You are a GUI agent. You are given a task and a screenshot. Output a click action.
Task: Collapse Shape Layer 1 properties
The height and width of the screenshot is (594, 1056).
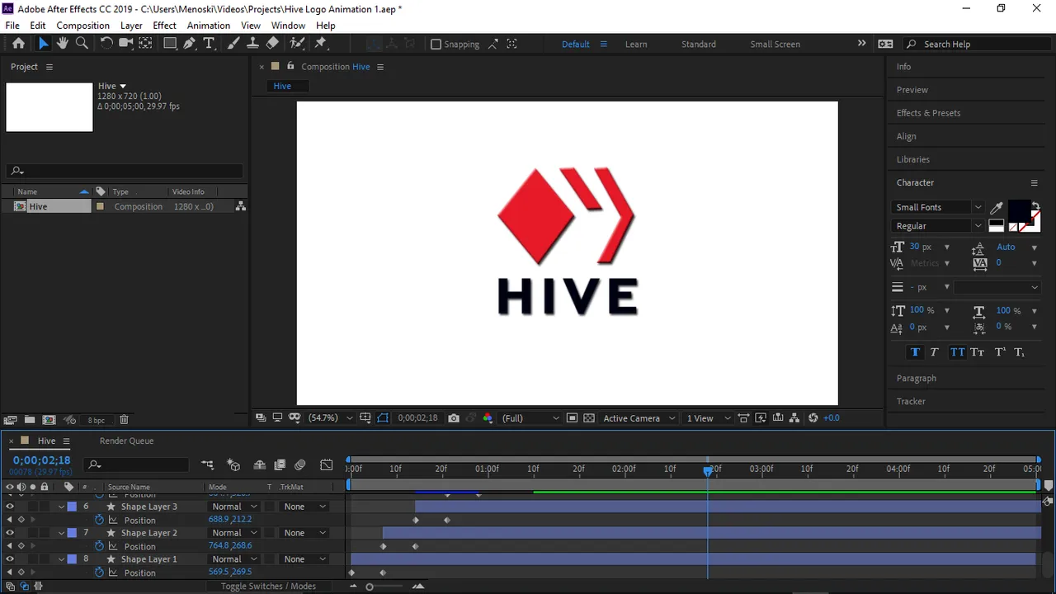point(61,559)
